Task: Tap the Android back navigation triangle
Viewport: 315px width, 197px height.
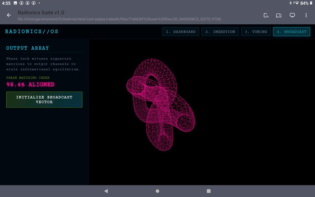Action: coord(106,191)
